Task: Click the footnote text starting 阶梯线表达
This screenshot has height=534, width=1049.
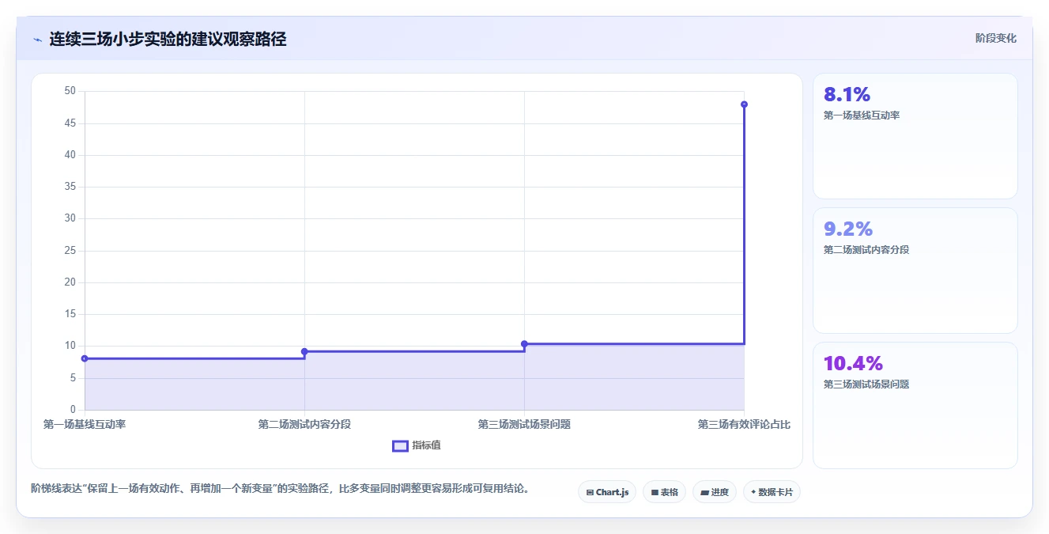Action: click(x=280, y=489)
